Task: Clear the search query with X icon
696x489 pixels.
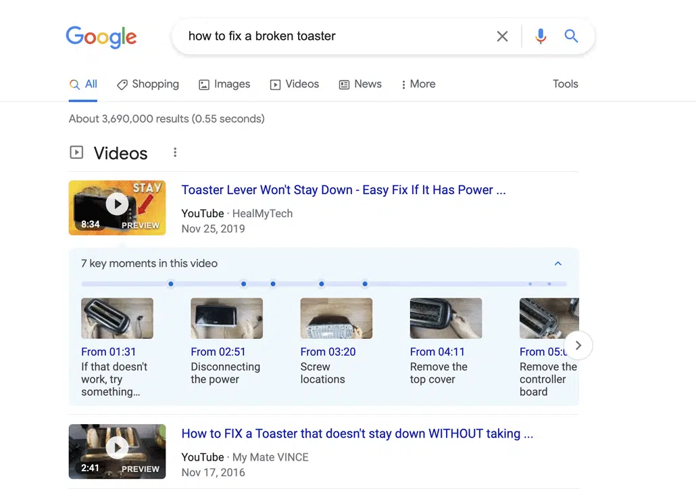Action: coord(502,37)
